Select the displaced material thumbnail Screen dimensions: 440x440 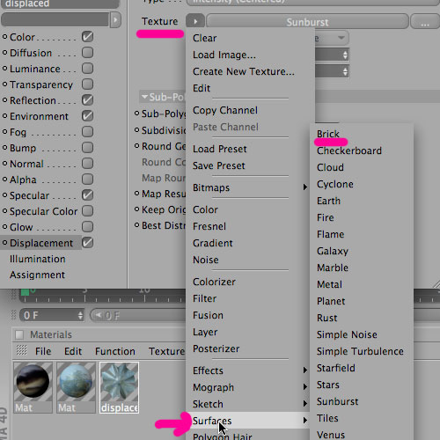119,387
